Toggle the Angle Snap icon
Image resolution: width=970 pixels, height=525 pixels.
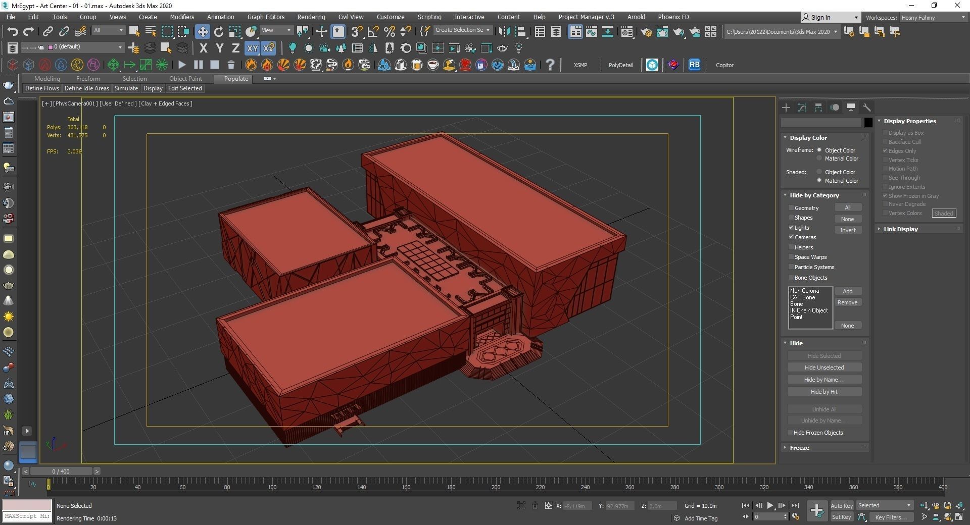(373, 32)
